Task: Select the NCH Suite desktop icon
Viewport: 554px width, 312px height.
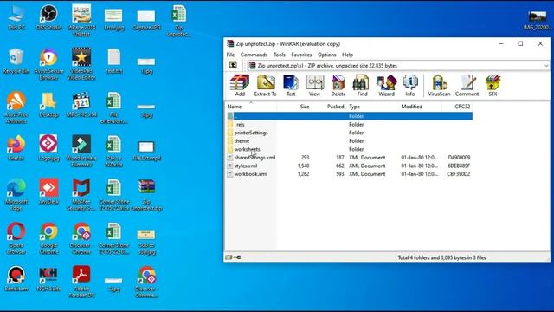Action: click(48, 278)
